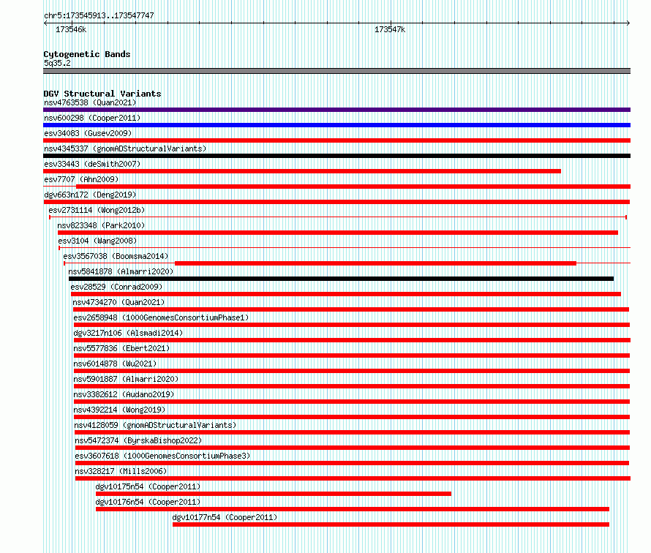
Task: Click the 173546k ruler label
Action: pos(71,29)
